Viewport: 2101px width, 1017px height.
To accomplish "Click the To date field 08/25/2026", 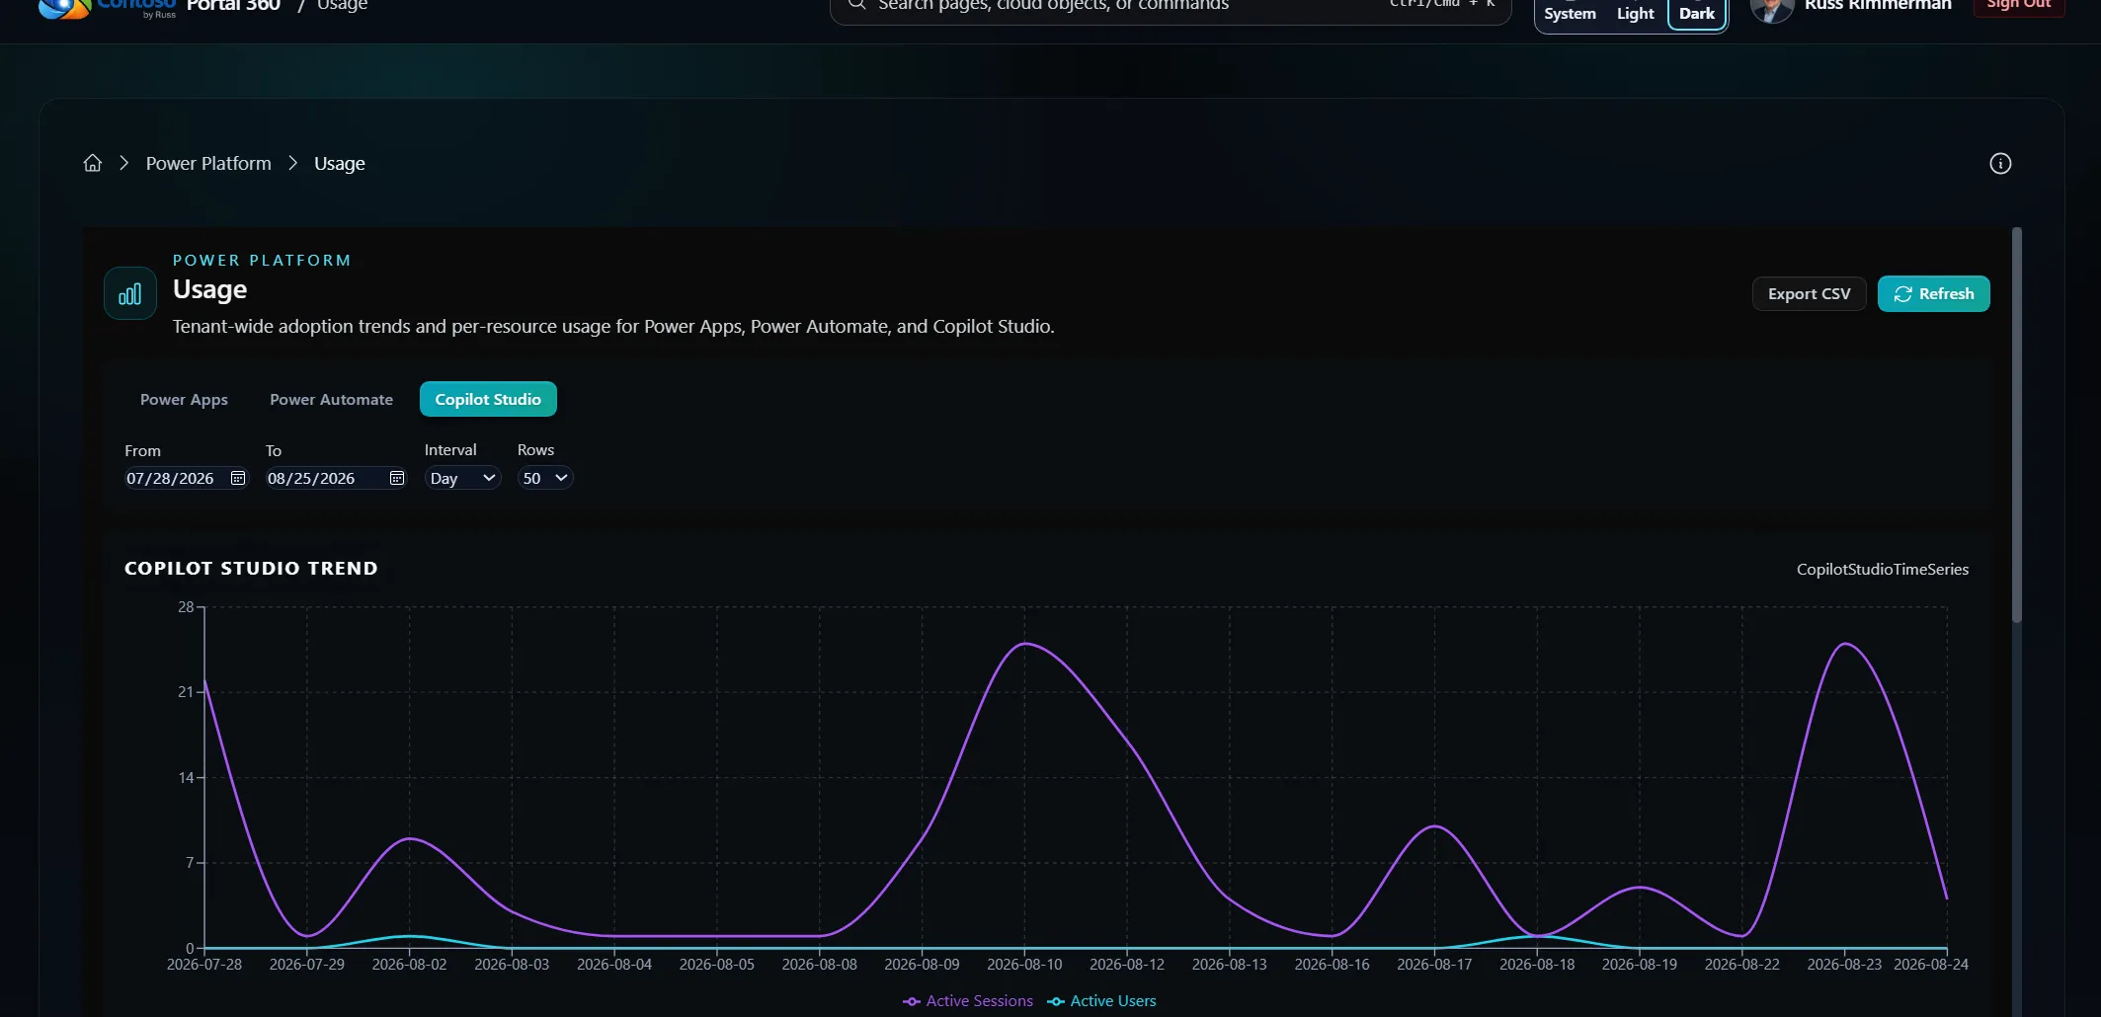I will (336, 478).
